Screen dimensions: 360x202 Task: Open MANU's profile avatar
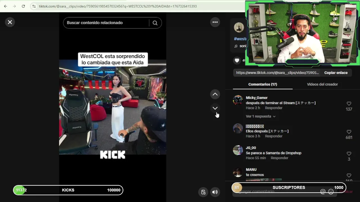pyautogui.click(x=238, y=172)
